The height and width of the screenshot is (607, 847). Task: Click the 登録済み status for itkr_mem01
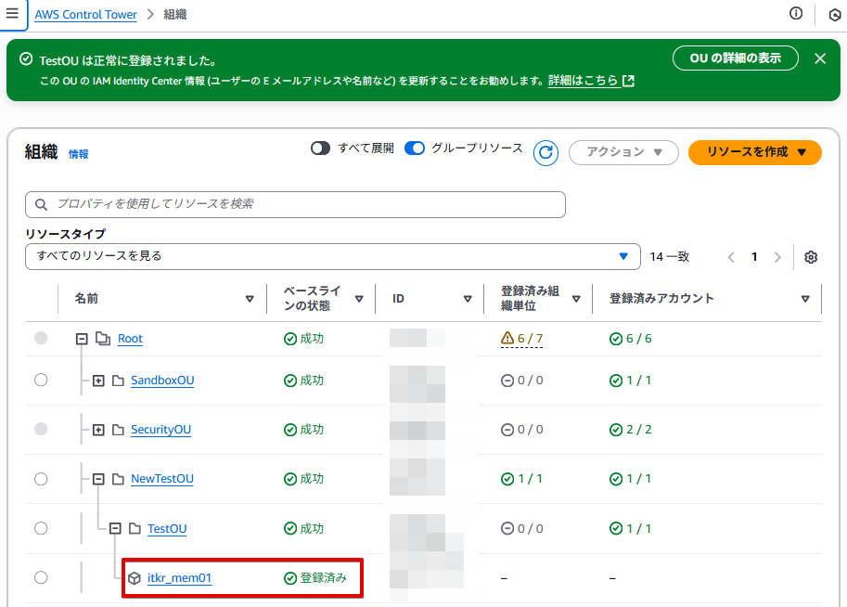point(324,578)
